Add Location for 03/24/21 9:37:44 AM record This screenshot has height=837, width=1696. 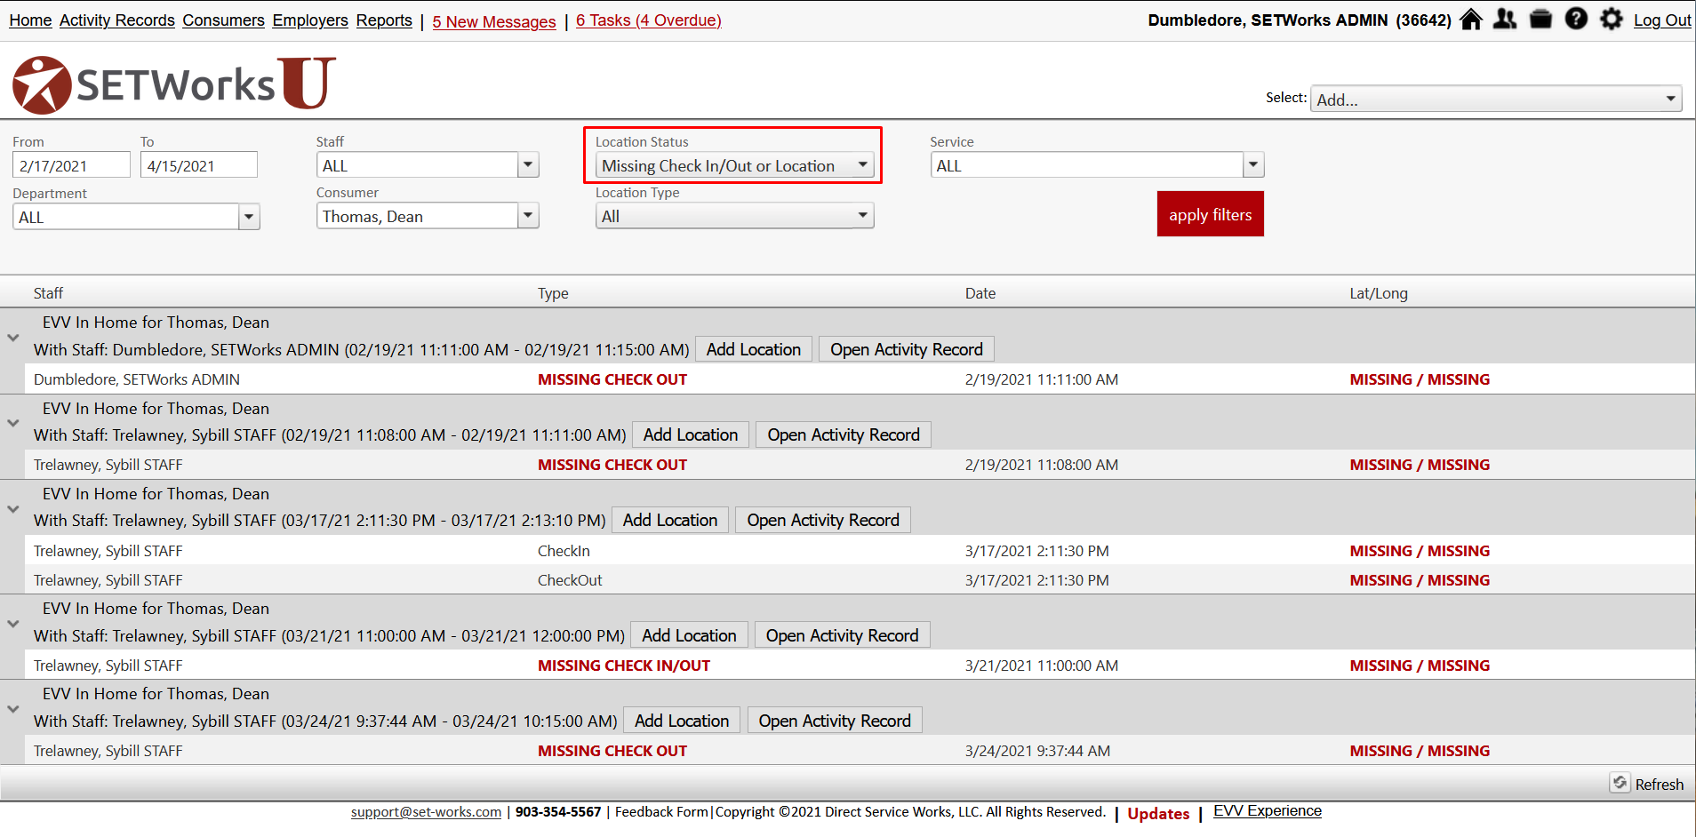pyautogui.click(x=682, y=721)
